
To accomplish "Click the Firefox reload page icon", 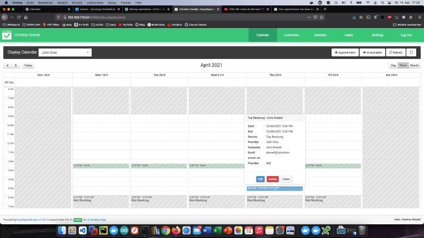I will [18, 17].
